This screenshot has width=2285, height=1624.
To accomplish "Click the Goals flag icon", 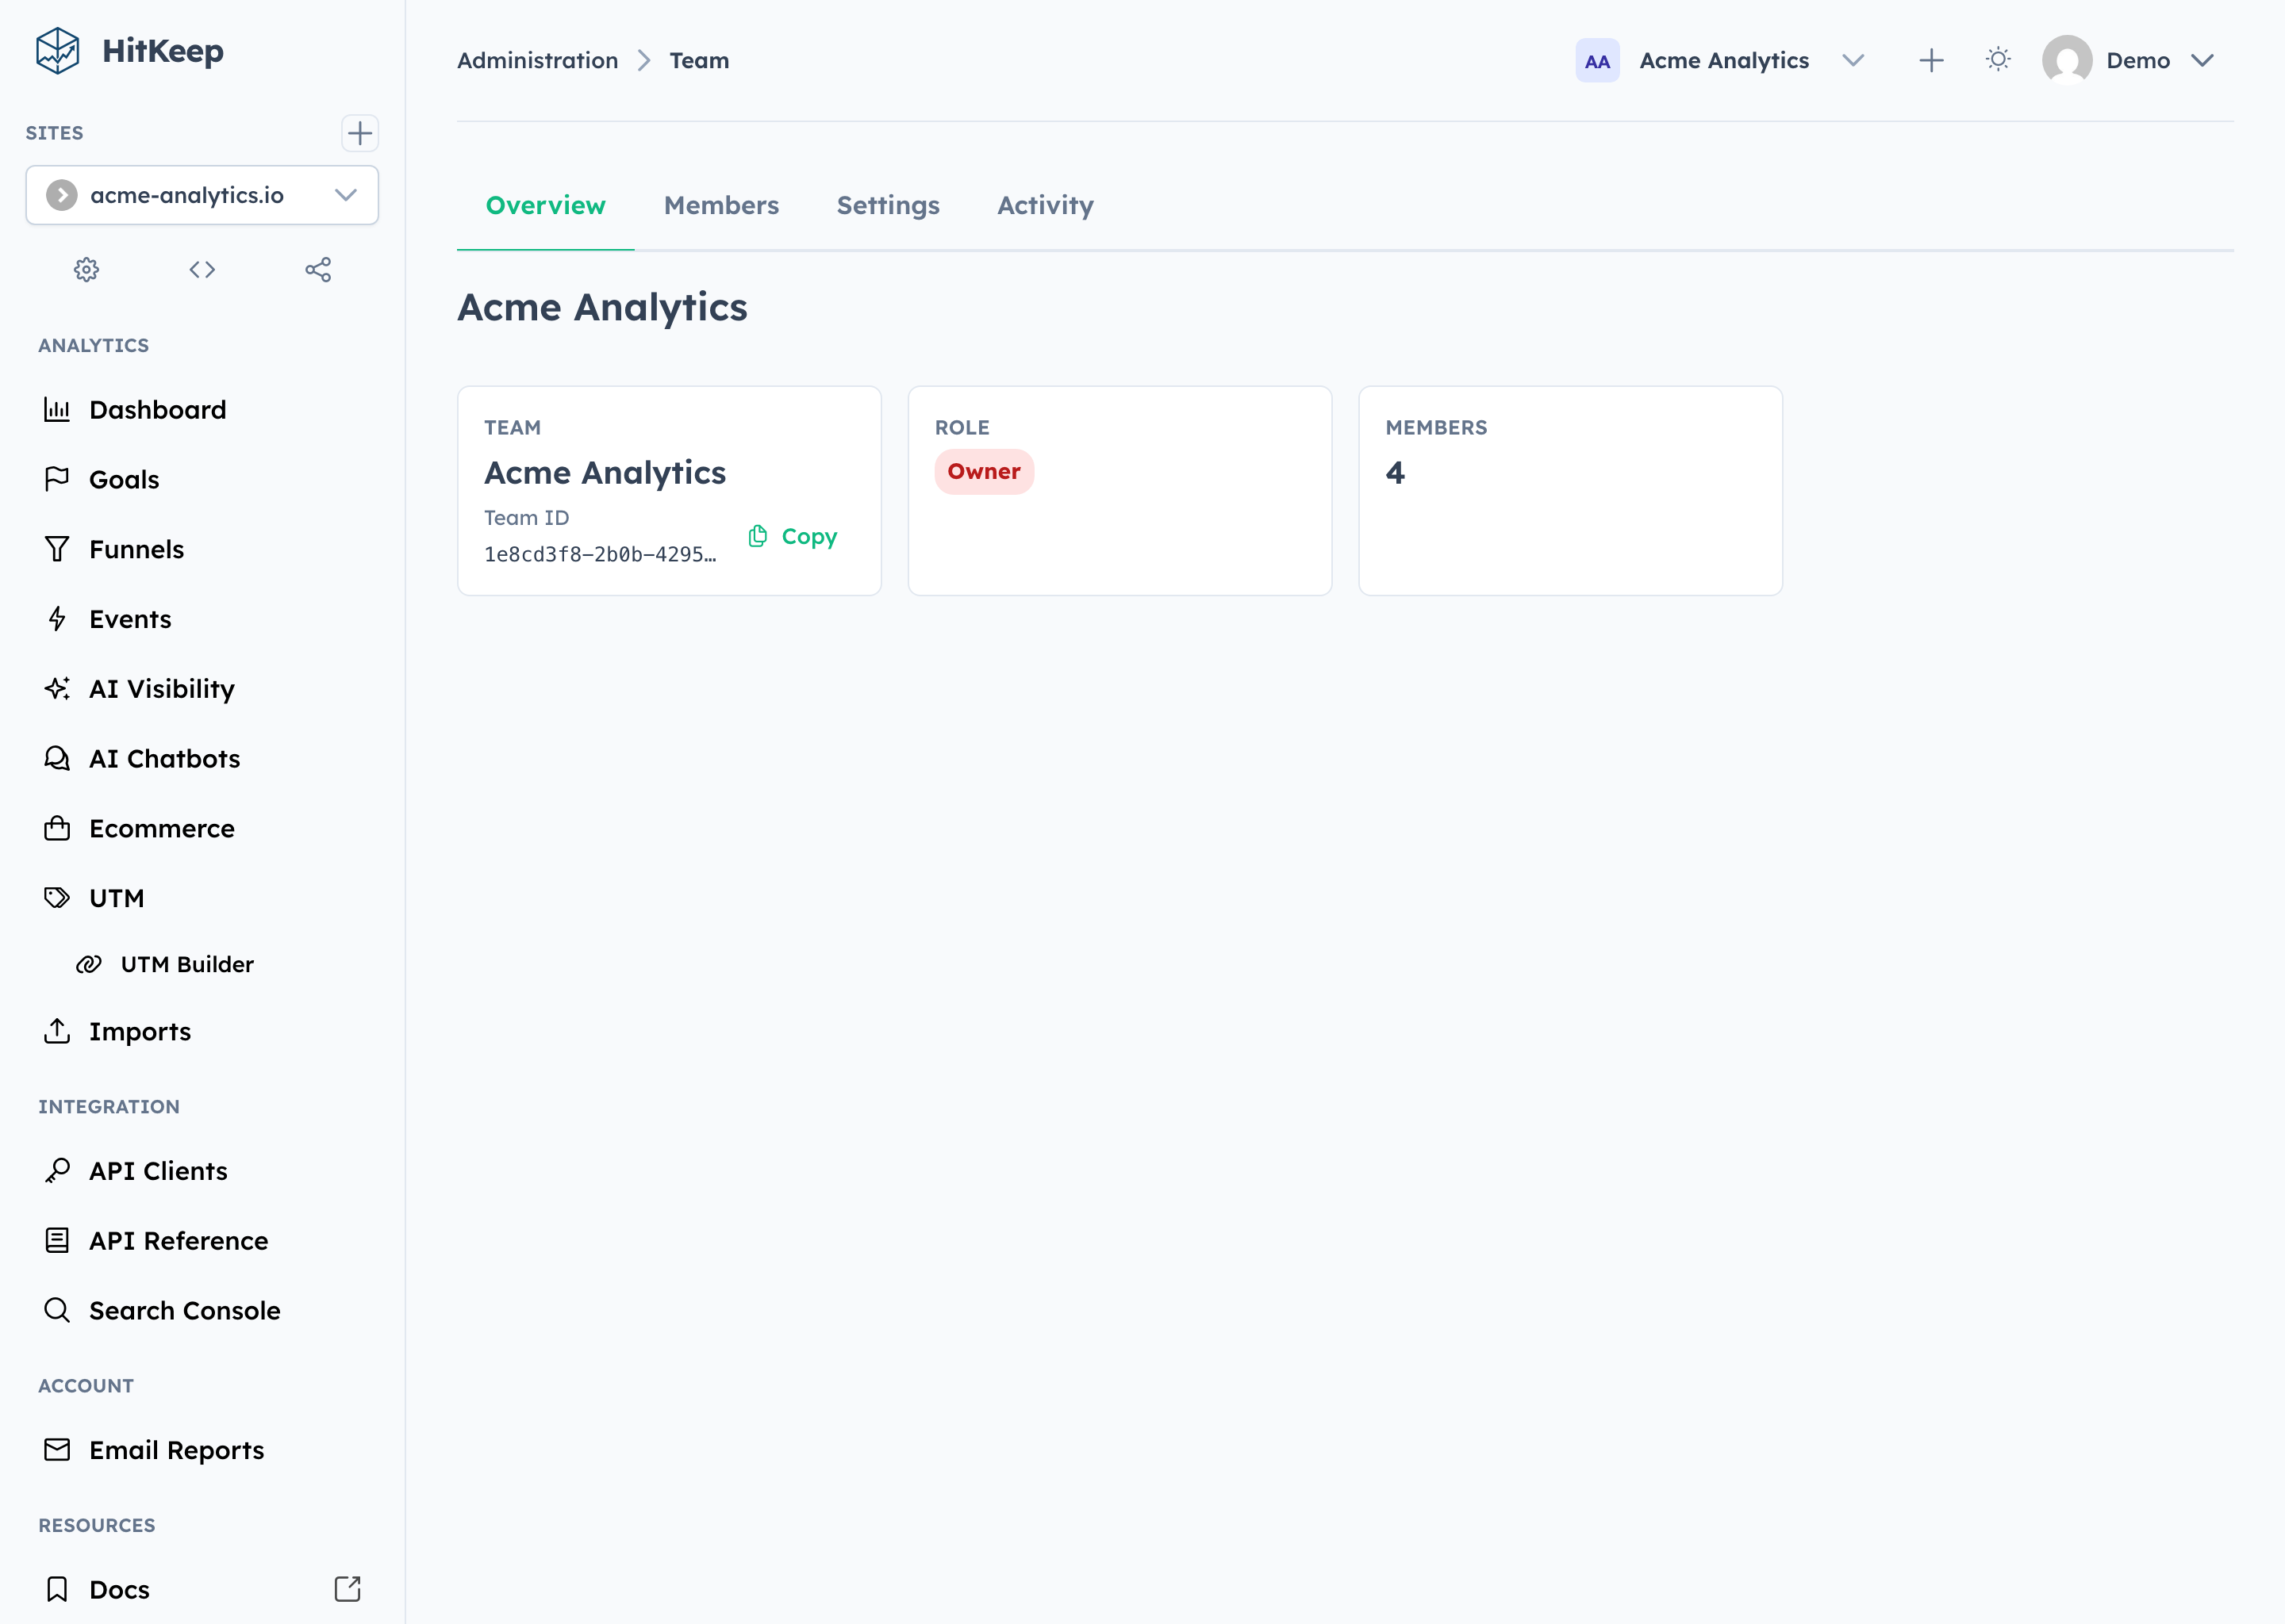I will click(57, 480).
